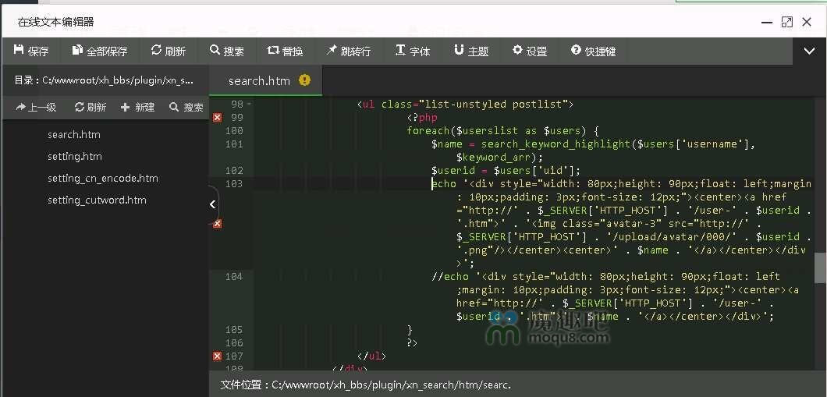Image resolution: width=827 pixels, height=397 pixels.
Task: Click the 文件位置 file path status bar
Action: click(365, 385)
